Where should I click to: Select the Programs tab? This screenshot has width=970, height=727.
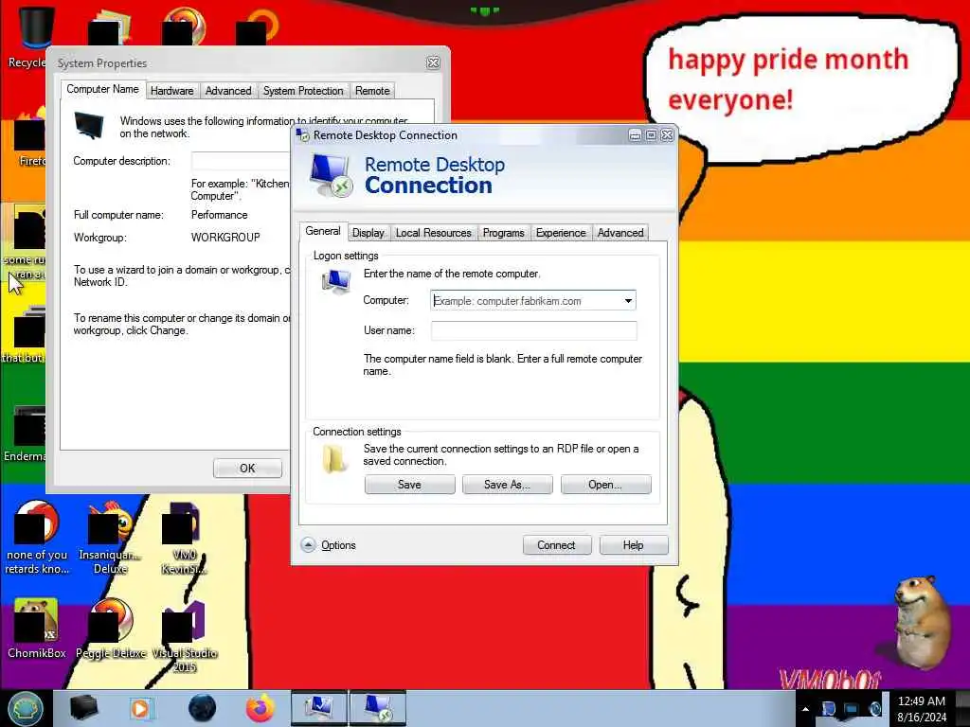coord(503,233)
